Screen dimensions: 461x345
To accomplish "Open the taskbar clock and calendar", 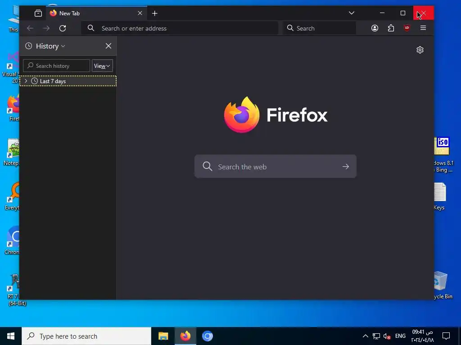I will click(422, 336).
